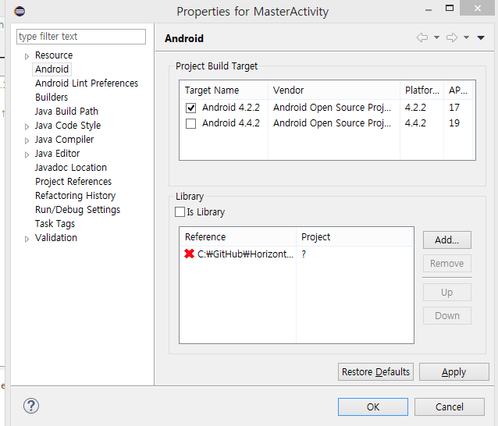Select the Java Editor item
This screenshot has width=498, height=426.
point(57,154)
